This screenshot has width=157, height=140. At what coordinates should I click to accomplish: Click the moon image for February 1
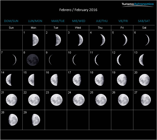coord(35,40)
